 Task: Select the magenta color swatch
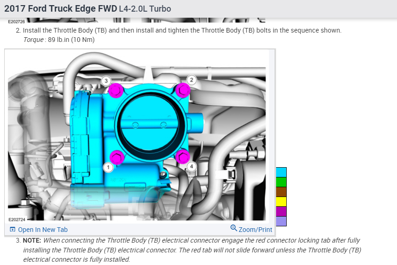tap(281, 211)
